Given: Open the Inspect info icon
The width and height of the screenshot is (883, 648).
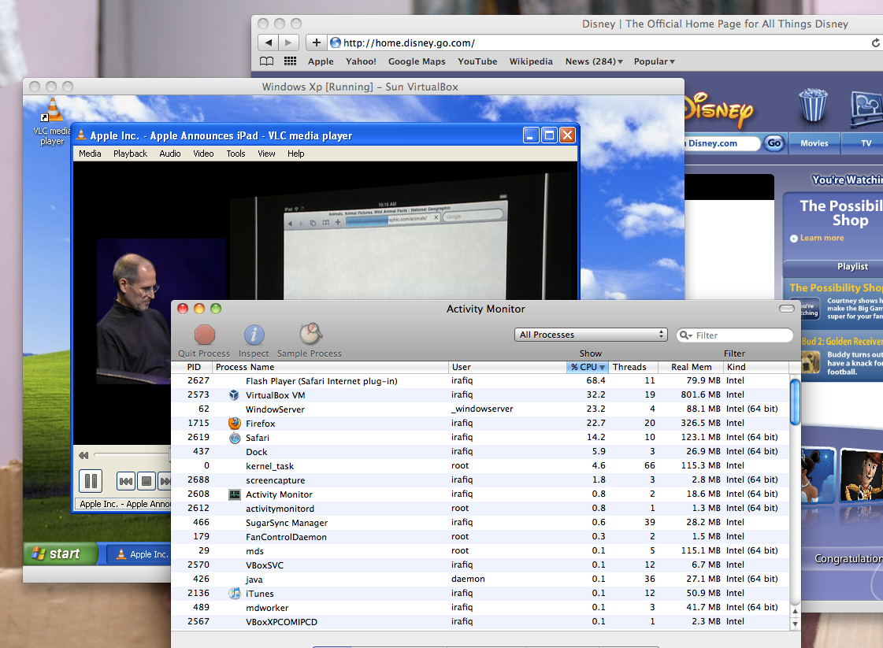Looking at the screenshot, I should pyautogui.click(x=254, y=335).
